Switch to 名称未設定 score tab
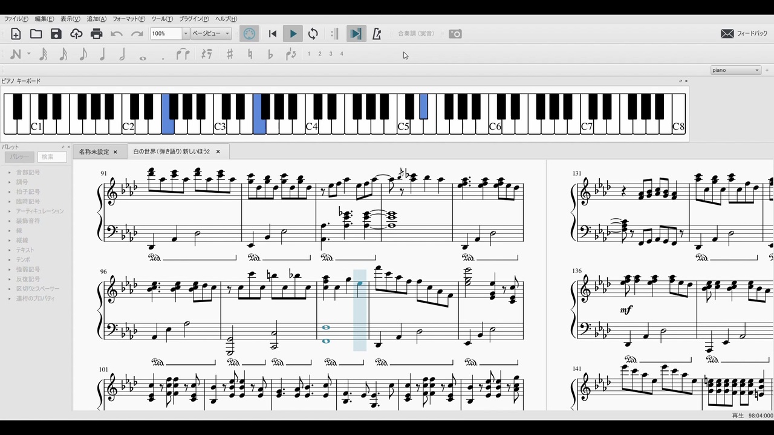Image resolution: width=774 pixels, height=435 pixels. (x=94, y=152)
